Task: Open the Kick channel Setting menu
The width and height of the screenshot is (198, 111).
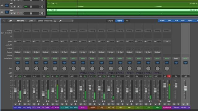Action: tap(83, 31)
